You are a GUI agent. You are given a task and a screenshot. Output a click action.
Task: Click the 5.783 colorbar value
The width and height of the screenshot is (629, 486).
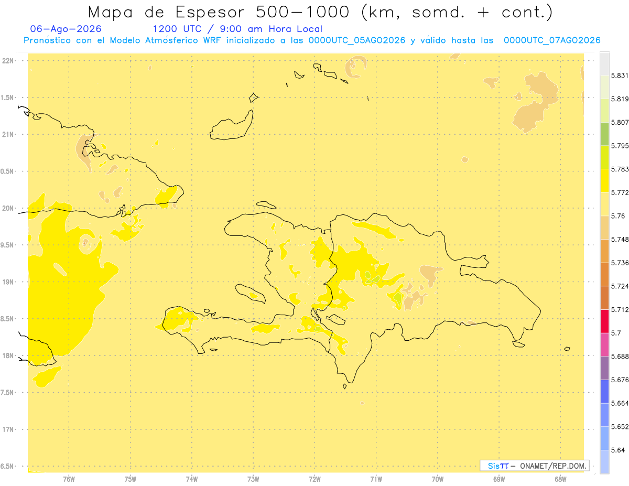620,169
